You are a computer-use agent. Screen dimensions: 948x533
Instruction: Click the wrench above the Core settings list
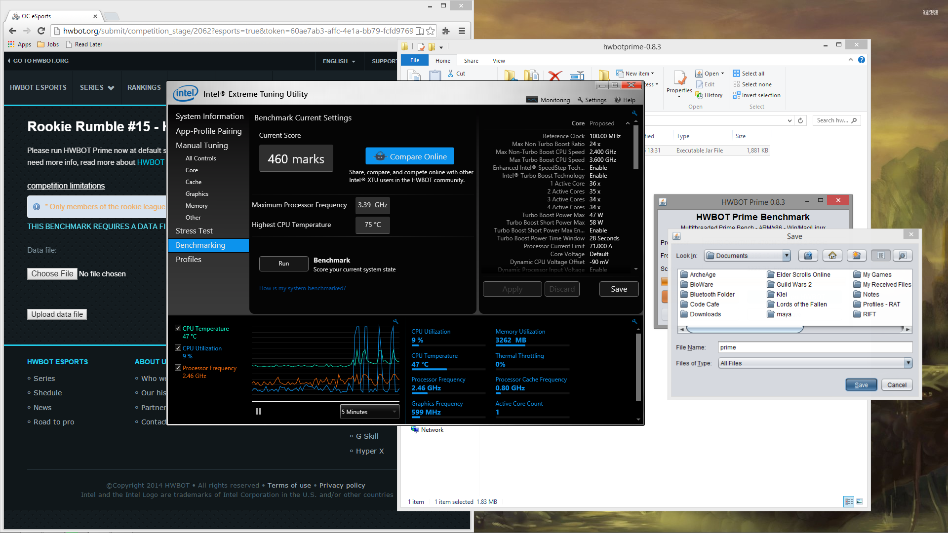click(x=634, y=113)
